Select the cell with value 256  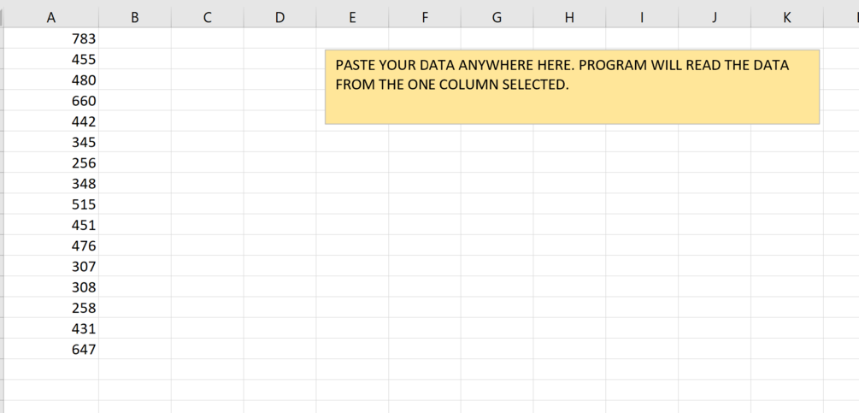51,162
